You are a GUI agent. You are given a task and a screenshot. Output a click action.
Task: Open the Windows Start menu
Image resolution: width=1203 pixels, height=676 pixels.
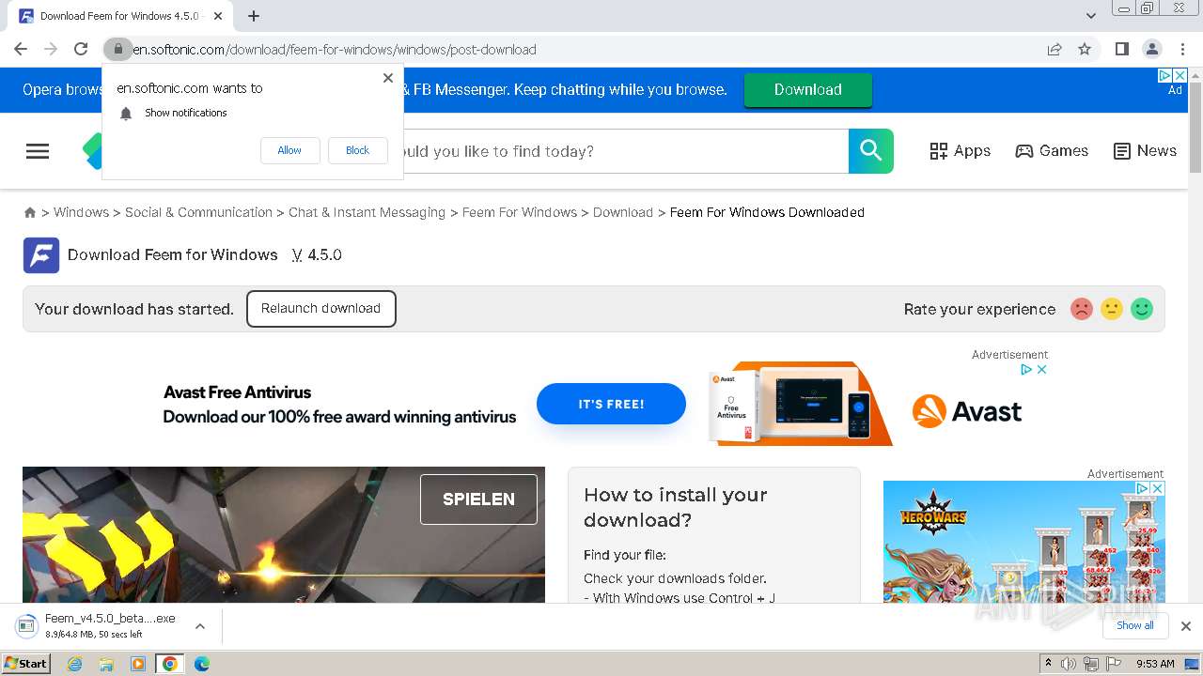coord(25,664)
